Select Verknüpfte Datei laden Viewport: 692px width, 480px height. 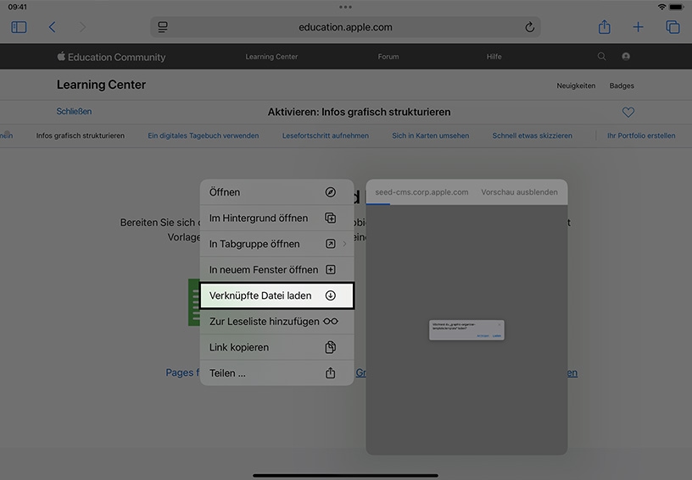[276, 295]
